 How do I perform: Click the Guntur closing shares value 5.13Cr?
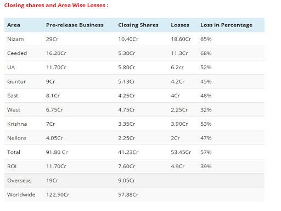pos(127,81)
